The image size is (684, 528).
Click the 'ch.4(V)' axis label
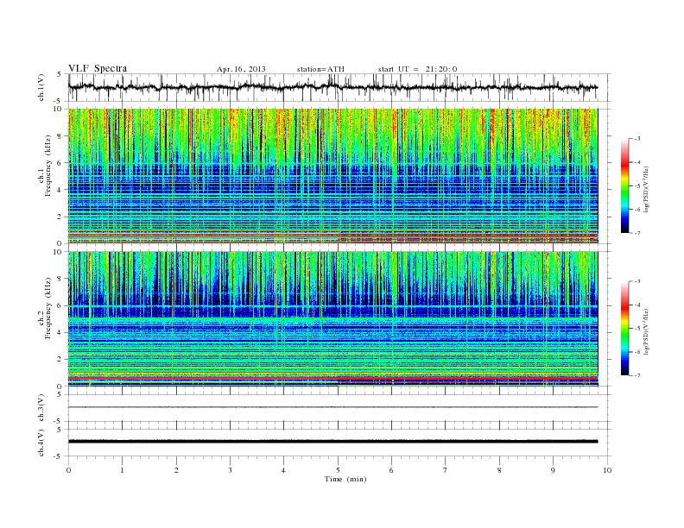point(41,443)
